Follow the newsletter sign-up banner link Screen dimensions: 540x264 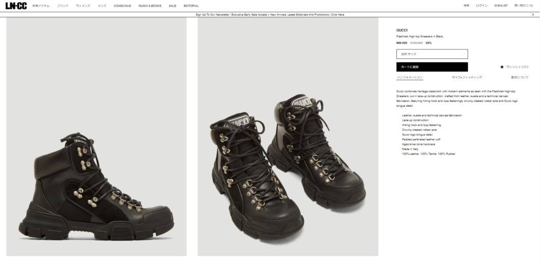click(269, 15)
